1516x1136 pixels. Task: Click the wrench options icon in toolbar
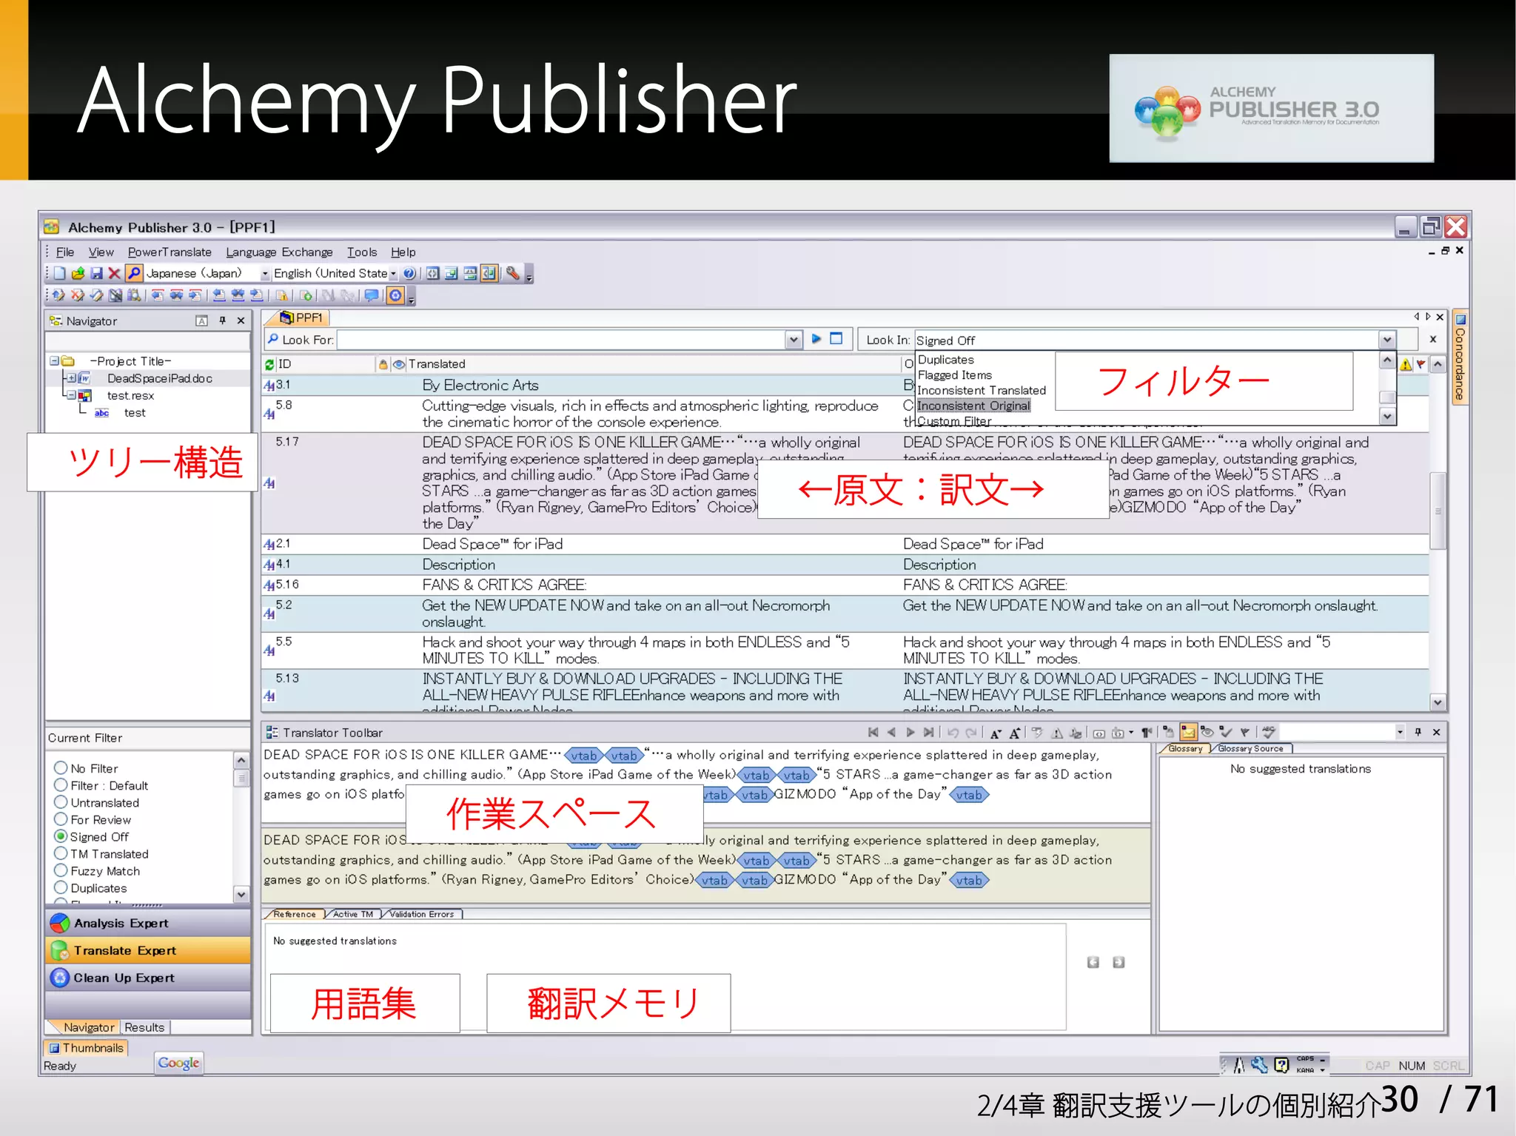tap(513, 273)
